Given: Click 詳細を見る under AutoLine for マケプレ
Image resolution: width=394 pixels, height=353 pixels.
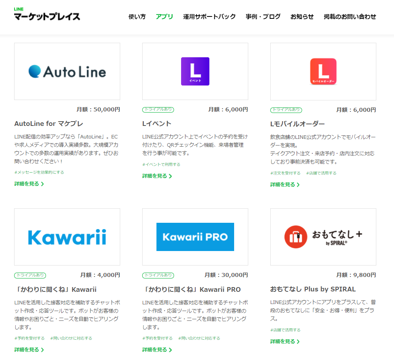Looking at the screenshot, I should 29,184.
